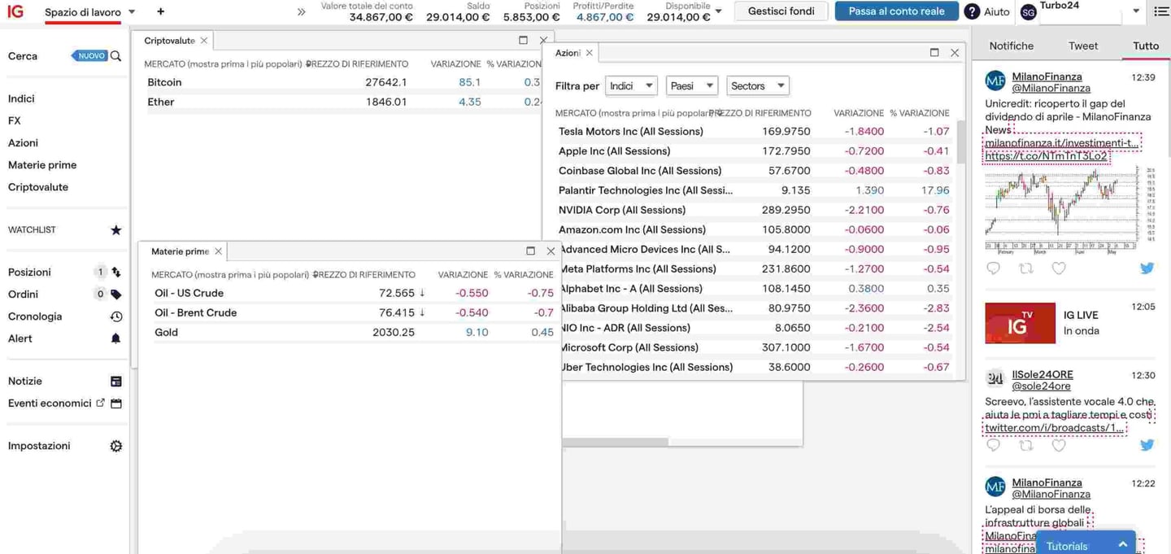
Task: Click the Aiuto question mark icon
Action: click(972, 11)
